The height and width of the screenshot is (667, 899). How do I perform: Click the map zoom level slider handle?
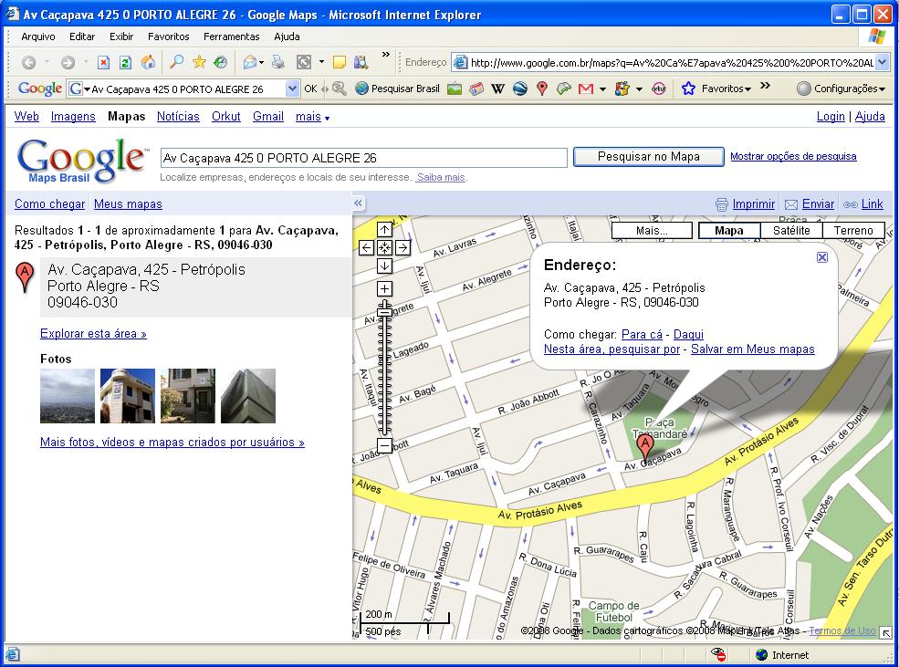[x=384, y=311]
